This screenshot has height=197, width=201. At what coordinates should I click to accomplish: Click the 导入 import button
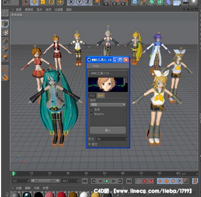[x=108, y=130]
